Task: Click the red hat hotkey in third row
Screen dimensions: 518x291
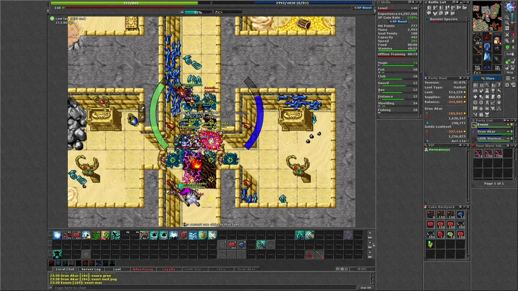Action: tap(310, 255)
